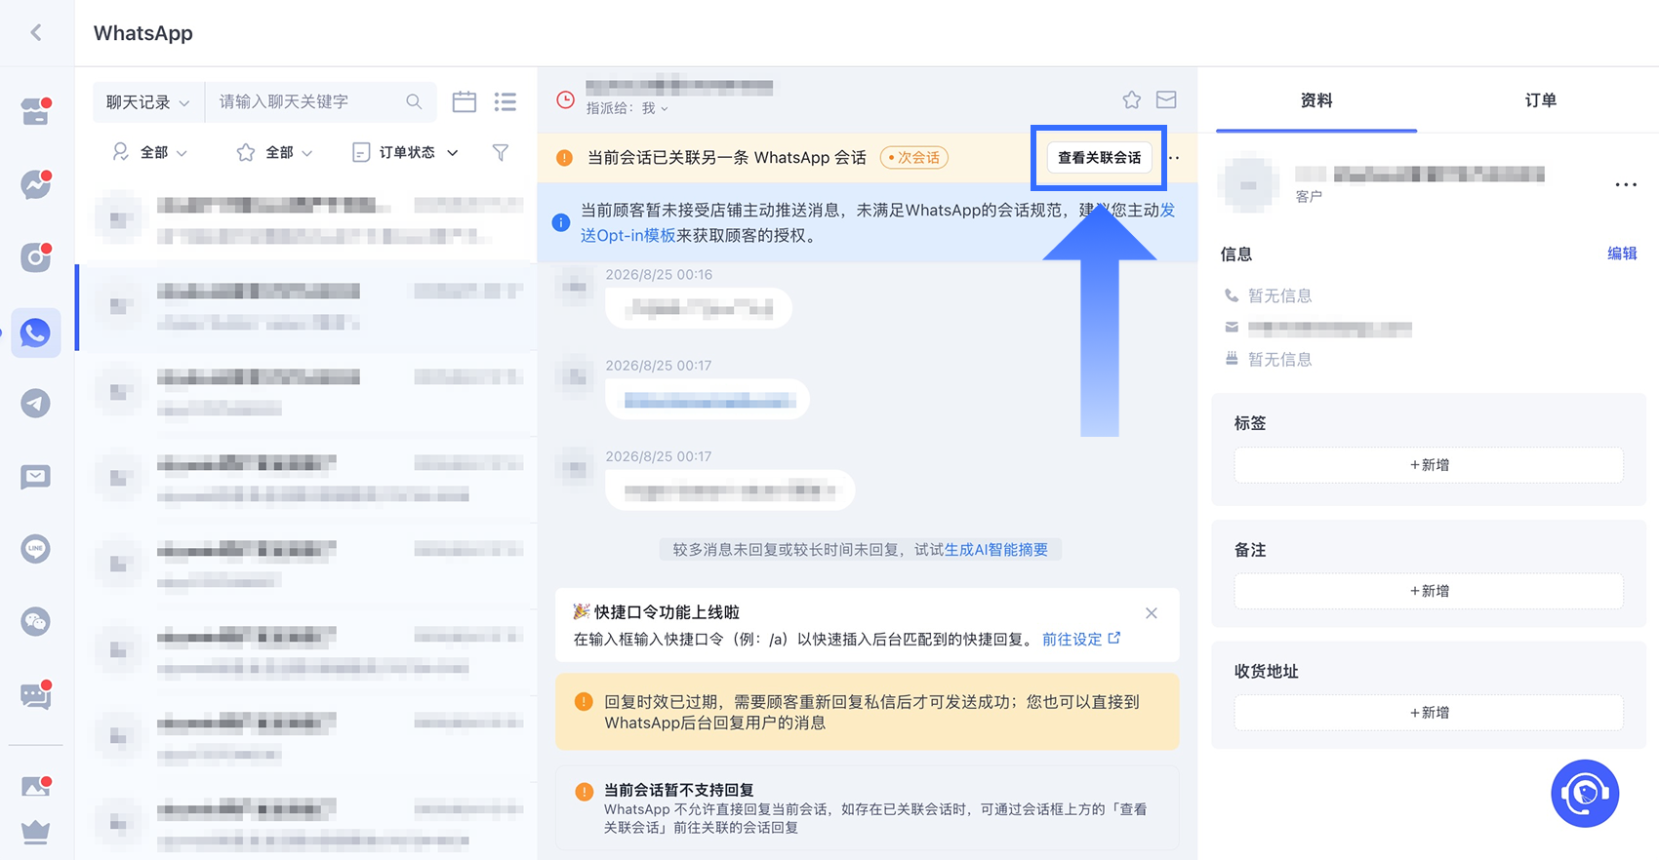Close the 快捷口令功能上线啦 notice
Screen dimensions: 1659x860
coord(1152,613)
